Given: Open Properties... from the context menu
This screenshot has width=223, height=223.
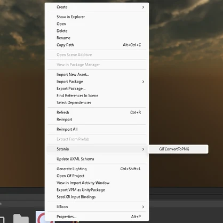Looking at the screenshot, I should click(97, 217).
